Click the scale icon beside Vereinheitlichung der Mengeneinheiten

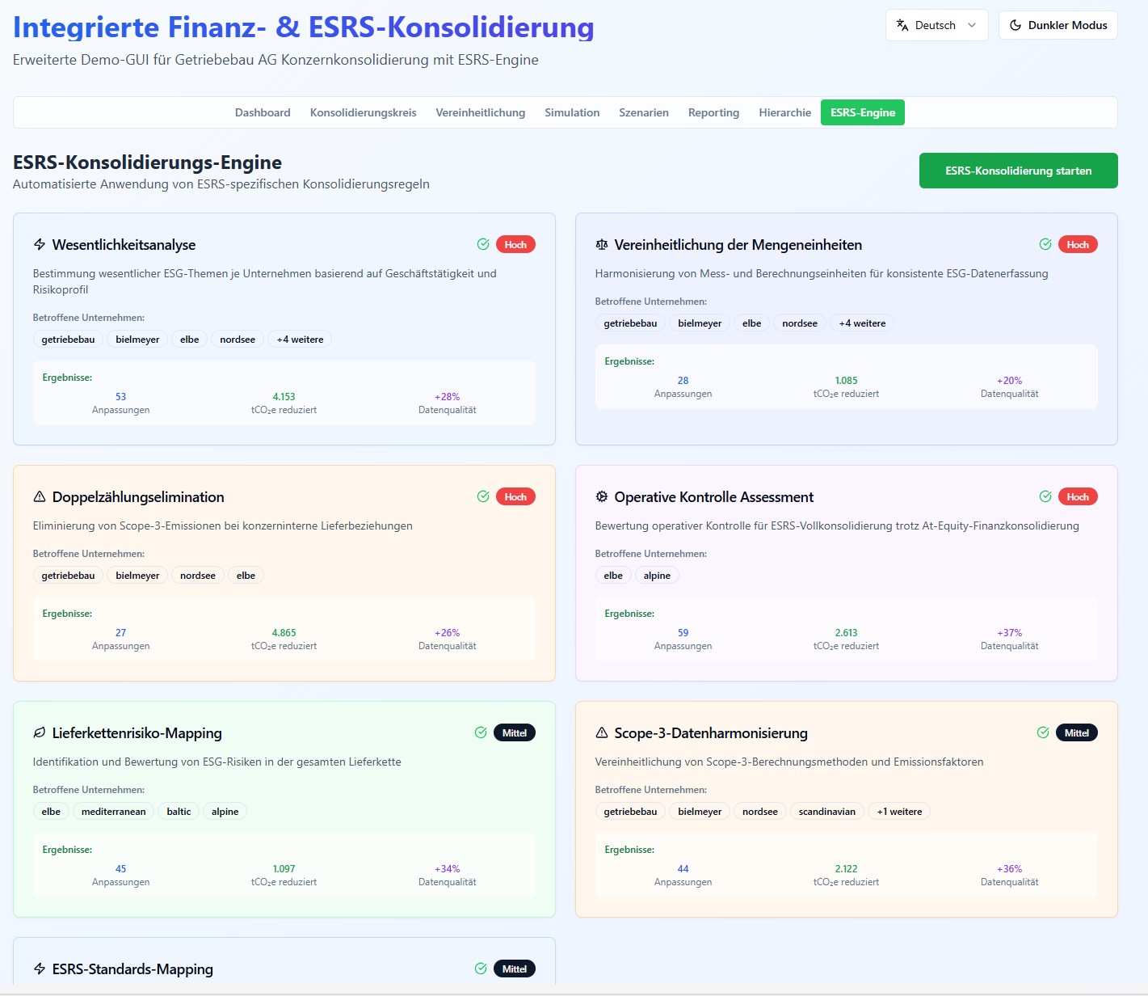click(601, 245)
